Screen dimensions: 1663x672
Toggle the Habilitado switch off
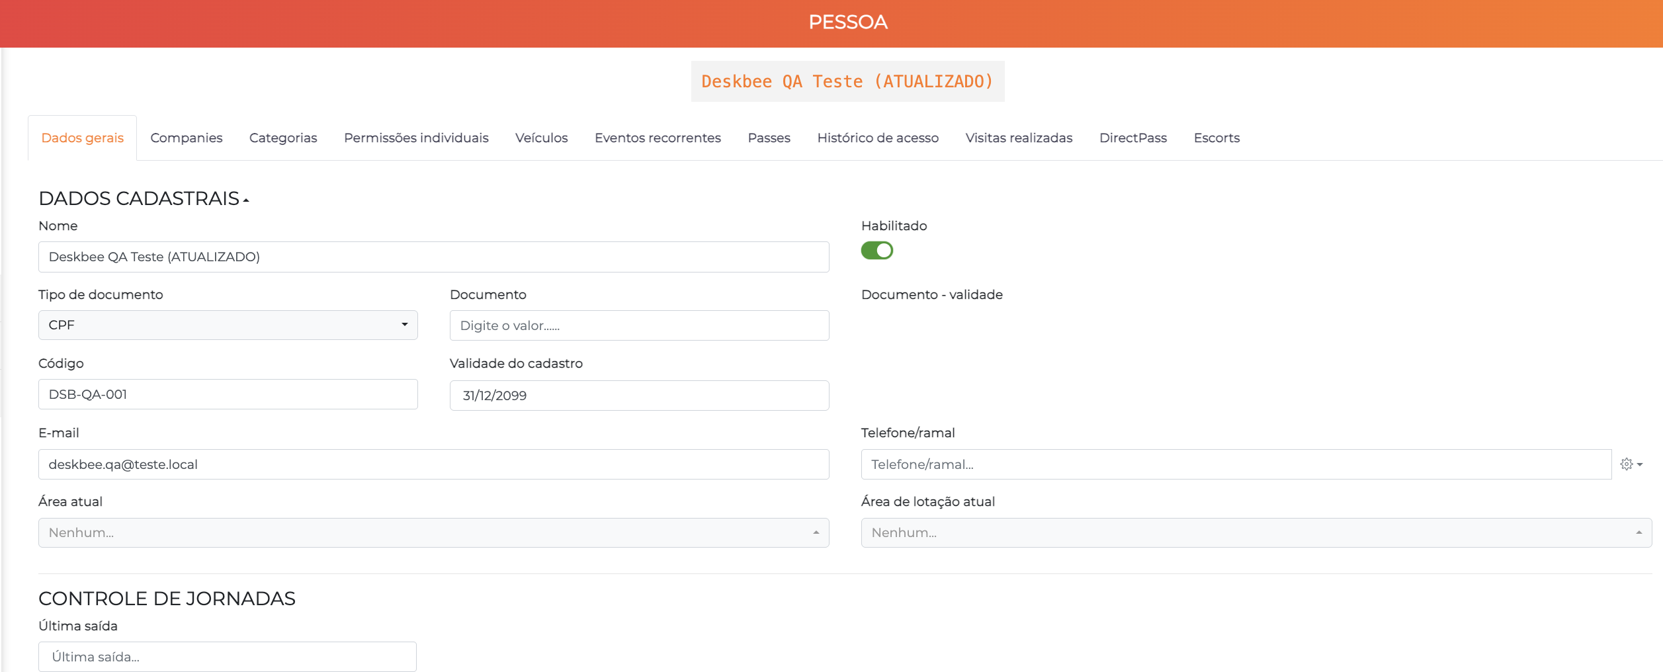877,251
